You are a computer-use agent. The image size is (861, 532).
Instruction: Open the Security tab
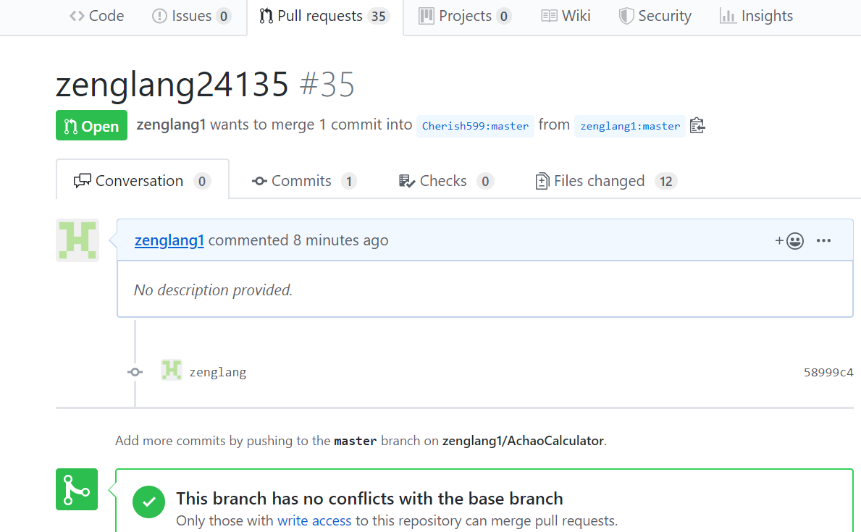tap(655, 16)
